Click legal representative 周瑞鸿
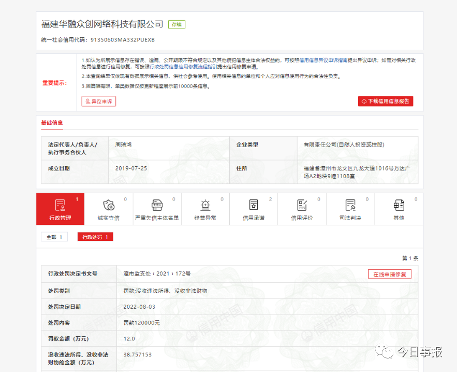This screenshot has height=372, width=457. (123, 145)
